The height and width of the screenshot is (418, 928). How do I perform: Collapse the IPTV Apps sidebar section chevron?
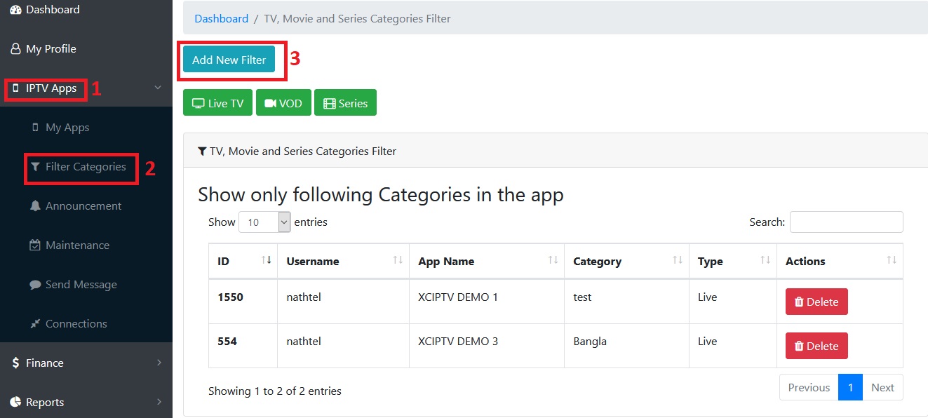[x=158, y=88]
